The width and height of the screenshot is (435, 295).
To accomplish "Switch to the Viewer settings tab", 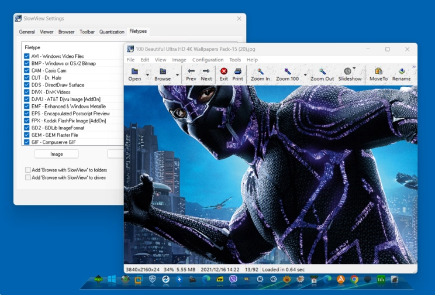I will (46, 32).
